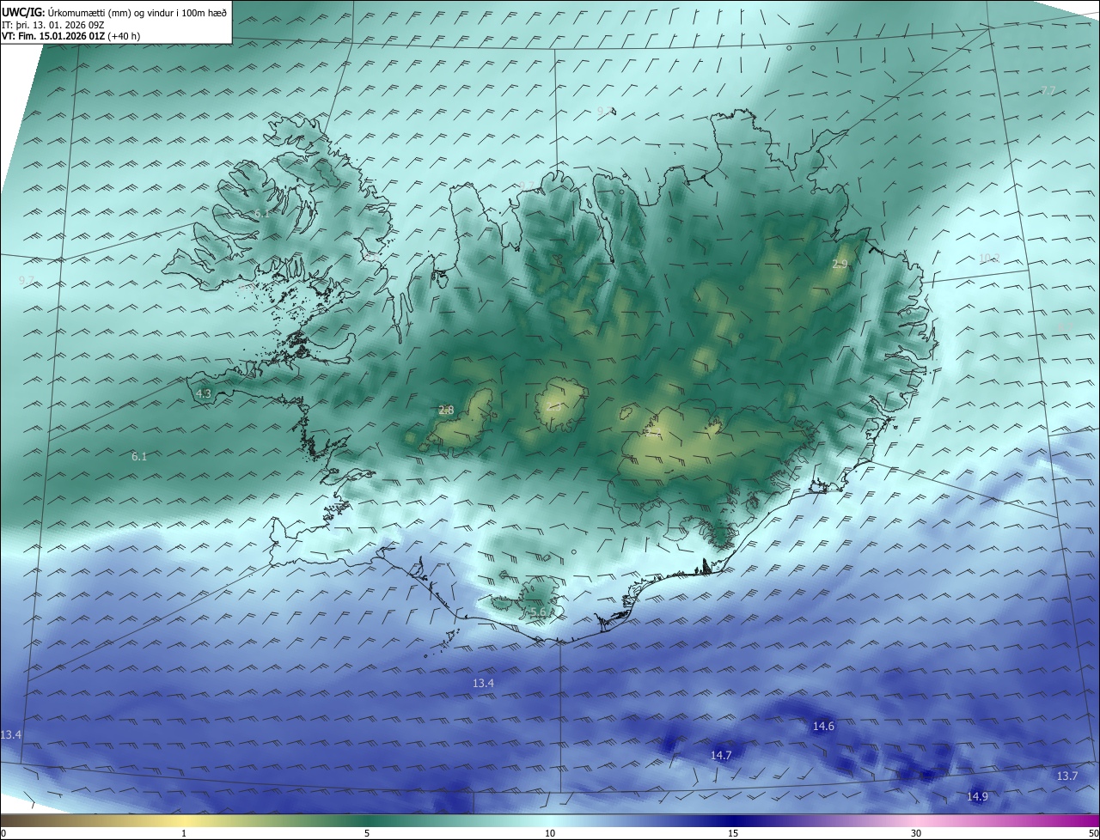Image resolution: width=1100 pixels, height=840 pixels.
Task: Click the 6.1 value over the western ocean
Action: point(139,456)
